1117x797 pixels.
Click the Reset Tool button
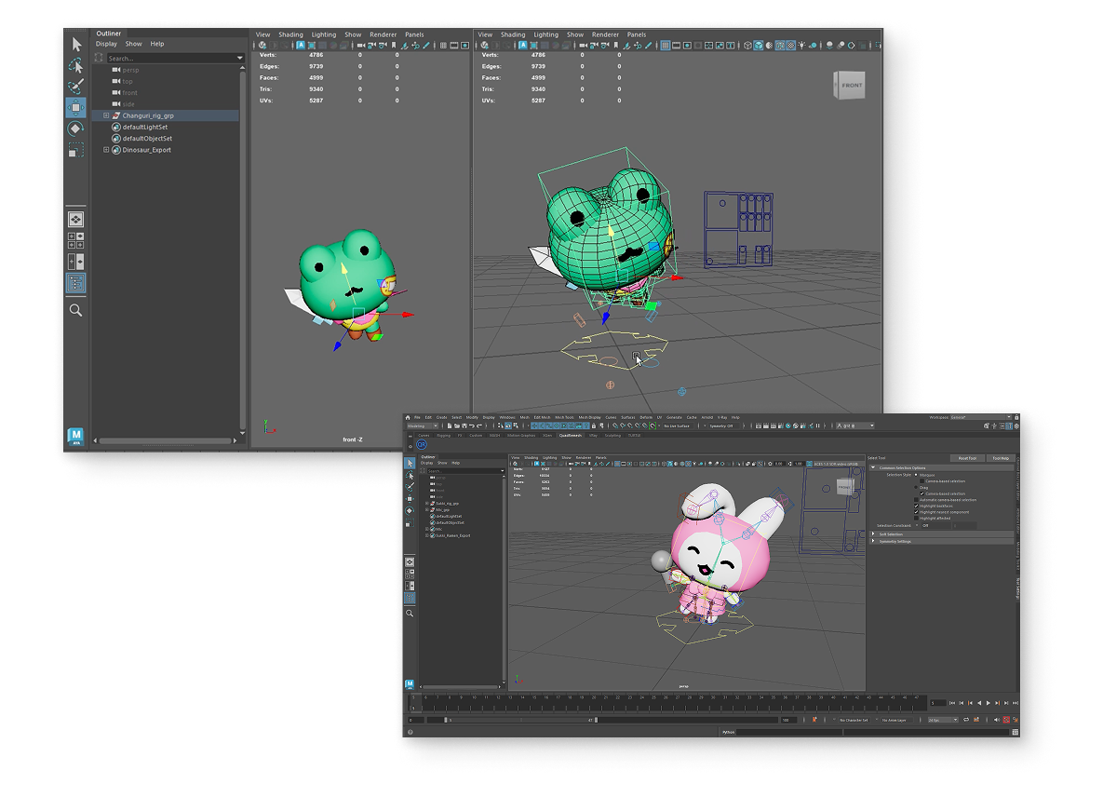967,458
